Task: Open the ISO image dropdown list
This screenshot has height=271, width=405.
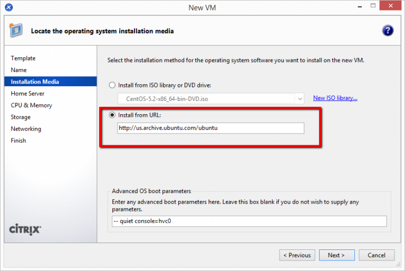Action: coord(300,98)
